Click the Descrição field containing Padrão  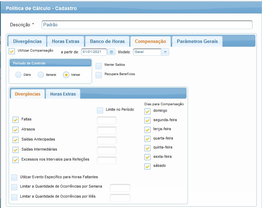click(x=147, y=25)
